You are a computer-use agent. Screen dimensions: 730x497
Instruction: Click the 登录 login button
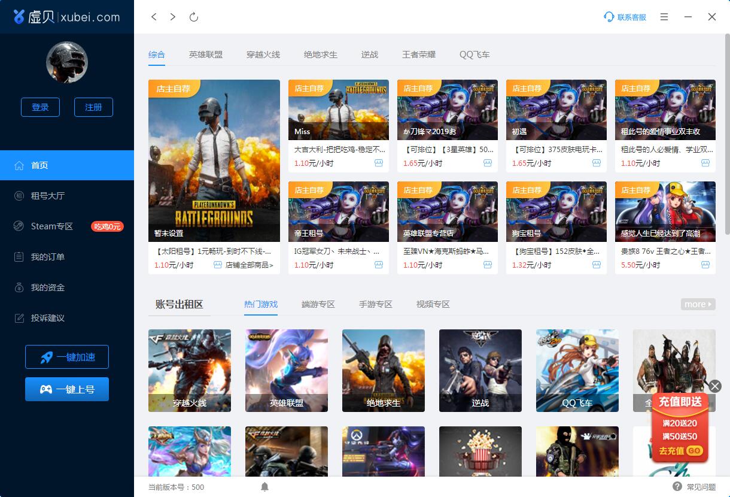pyautogui.click(x=40, y=107)
